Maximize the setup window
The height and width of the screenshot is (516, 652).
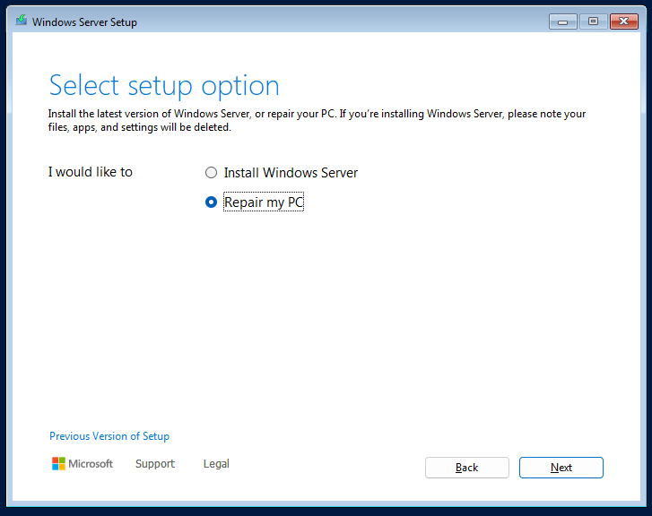click(592, 21)
